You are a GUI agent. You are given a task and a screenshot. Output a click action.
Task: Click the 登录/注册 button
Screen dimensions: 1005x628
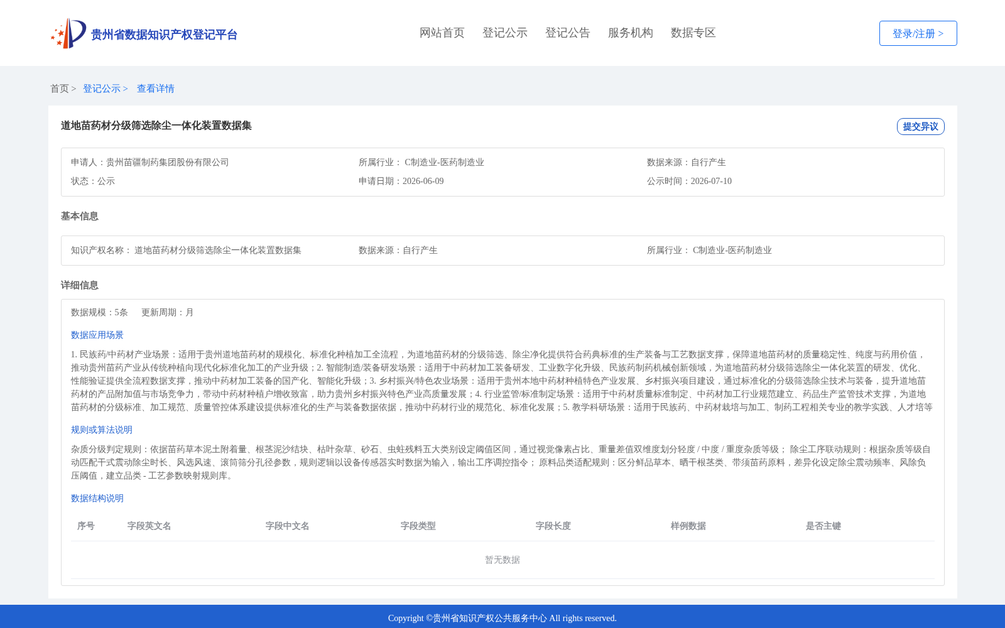[918, 33]
